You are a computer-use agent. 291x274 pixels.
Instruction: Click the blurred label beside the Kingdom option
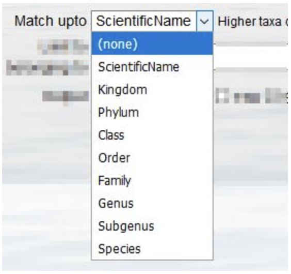tap(66, 97)
